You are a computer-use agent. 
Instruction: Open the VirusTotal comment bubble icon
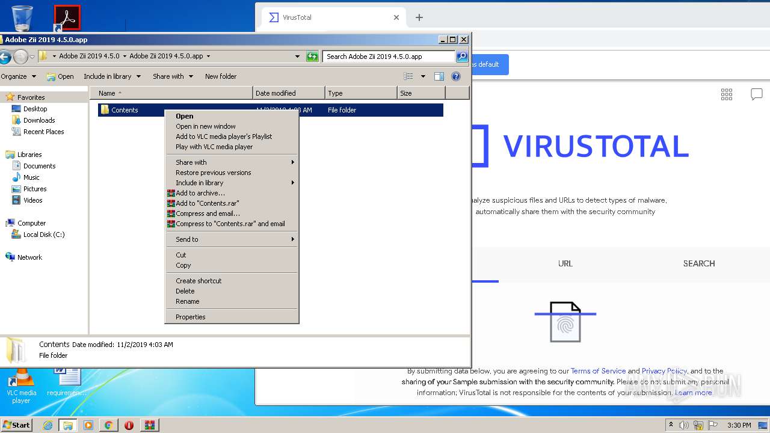(757, 94)
